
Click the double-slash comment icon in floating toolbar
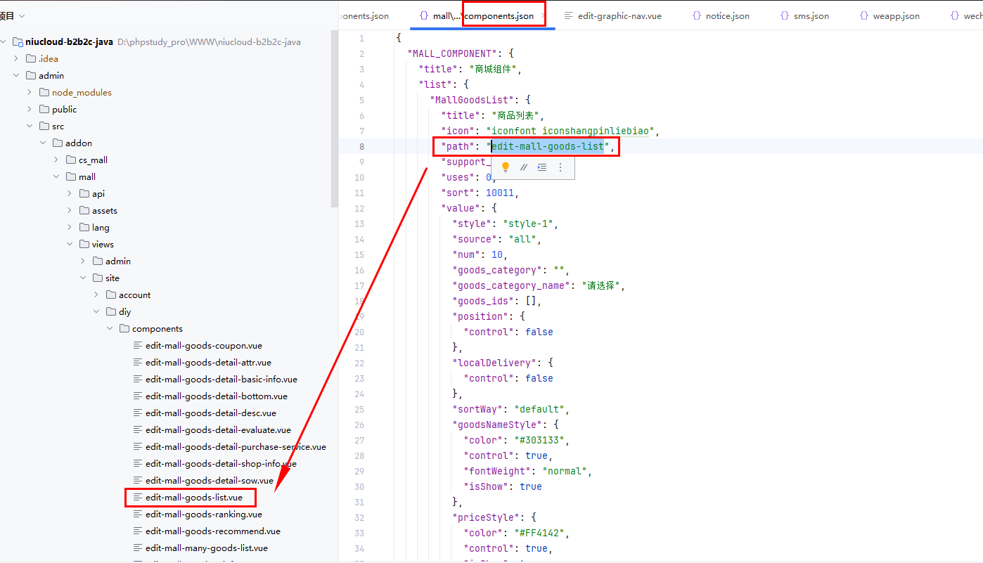coord(523,167)
